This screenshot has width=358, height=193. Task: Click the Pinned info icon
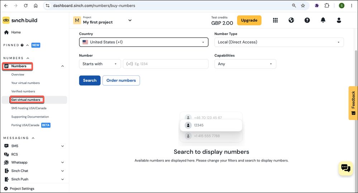coord(22,45)
